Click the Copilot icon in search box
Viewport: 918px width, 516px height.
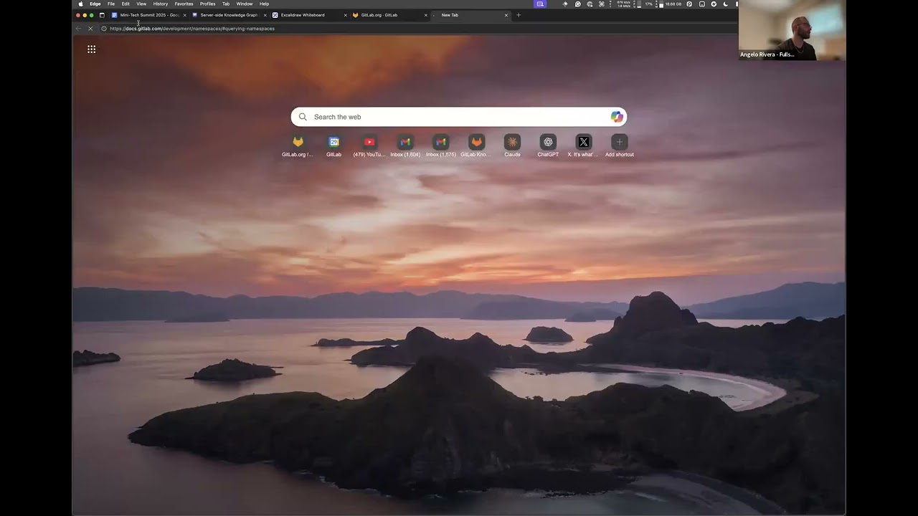617,117
